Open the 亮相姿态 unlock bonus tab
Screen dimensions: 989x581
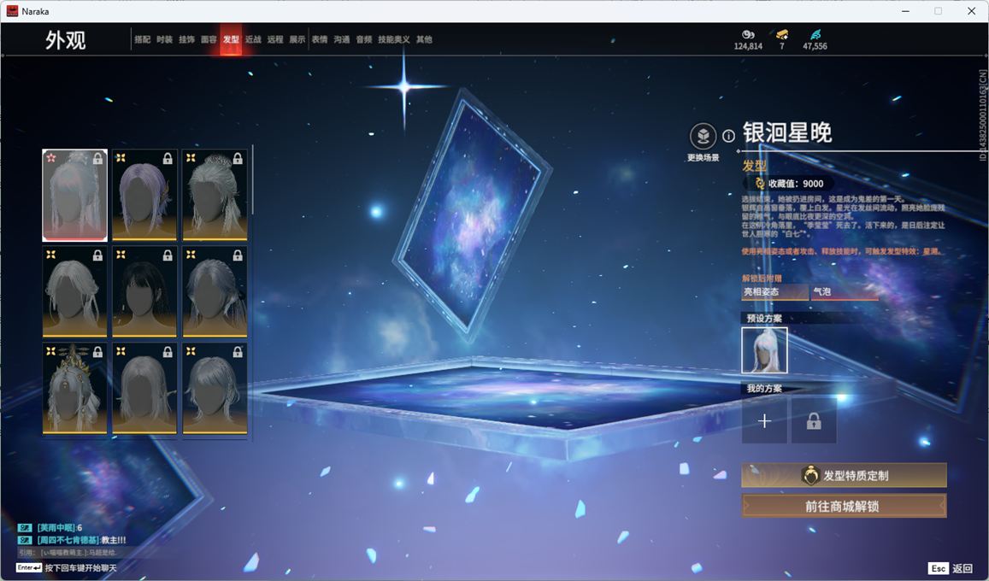774,291
